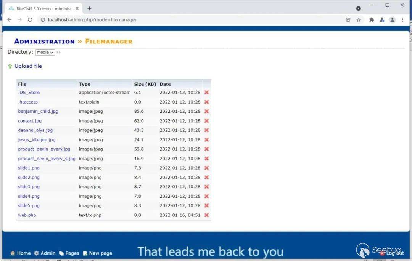Click the share page icon in address bar
Screen dimensions: 412x261
coord(348,20)
